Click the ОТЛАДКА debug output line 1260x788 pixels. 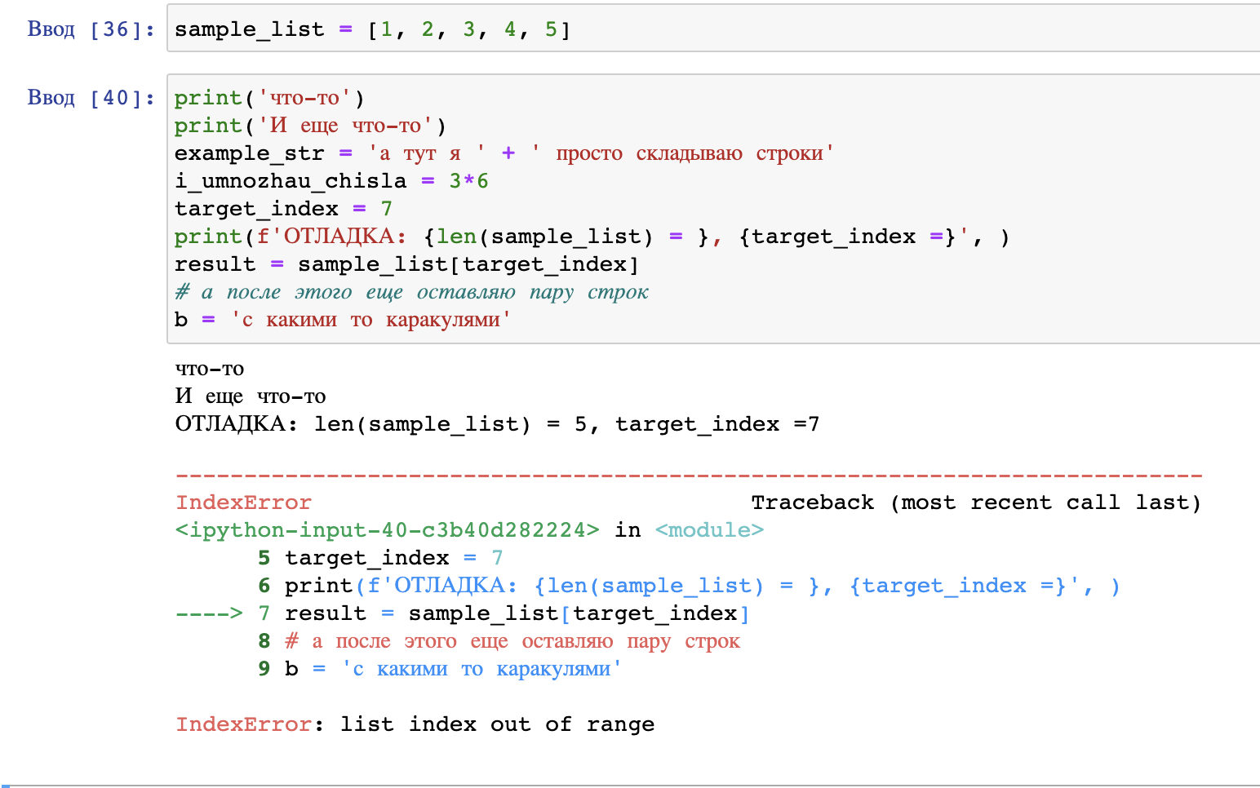coord(497,424)
